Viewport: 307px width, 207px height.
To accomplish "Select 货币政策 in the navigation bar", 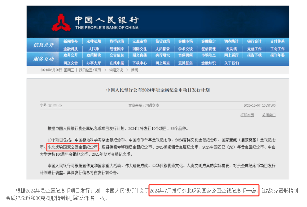I will click(x=117, y=41).
